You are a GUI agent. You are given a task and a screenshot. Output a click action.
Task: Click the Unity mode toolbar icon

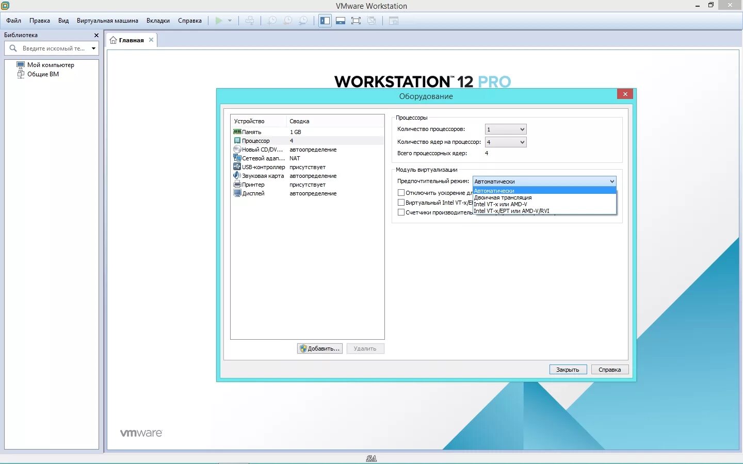372,21
